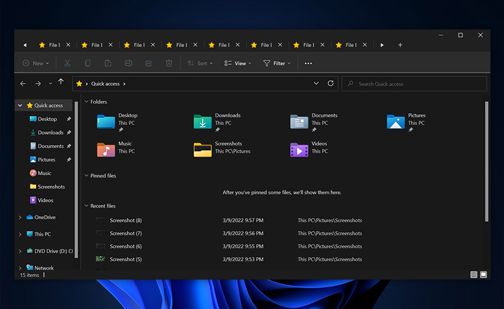Open the New dropdown menu
504x309 pixels.
click(x=36, y=63)
